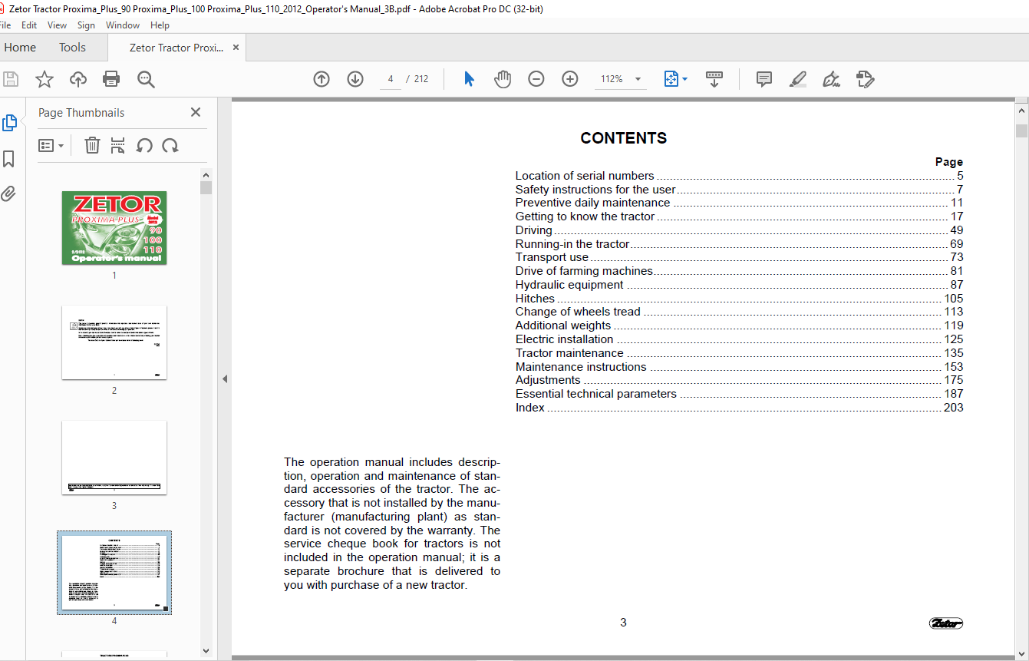Select page 1 cover thumbnail
The width and height of the screenshot is (1029, 661).
pos(114,228)
